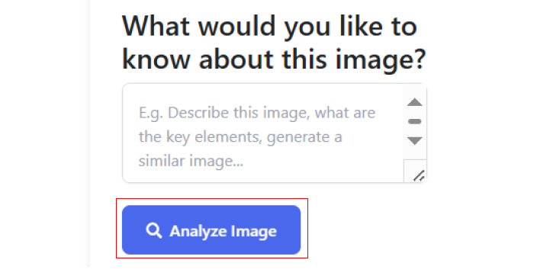Click the scrollbar track below the down arrow
This screenshot has height=279, width=534.
click(415, 152)
